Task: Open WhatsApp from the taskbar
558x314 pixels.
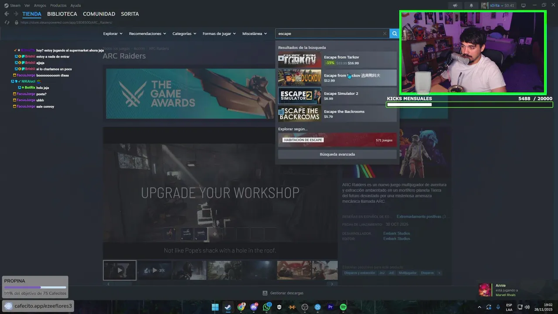Action: tap(266, 307)
